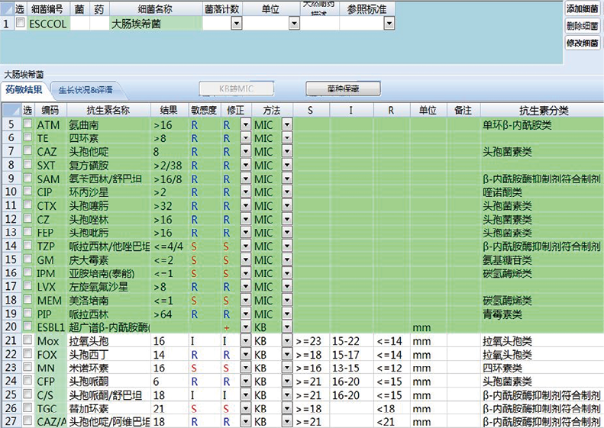Select checkbox of TE 四环素 row

point(27,138)
